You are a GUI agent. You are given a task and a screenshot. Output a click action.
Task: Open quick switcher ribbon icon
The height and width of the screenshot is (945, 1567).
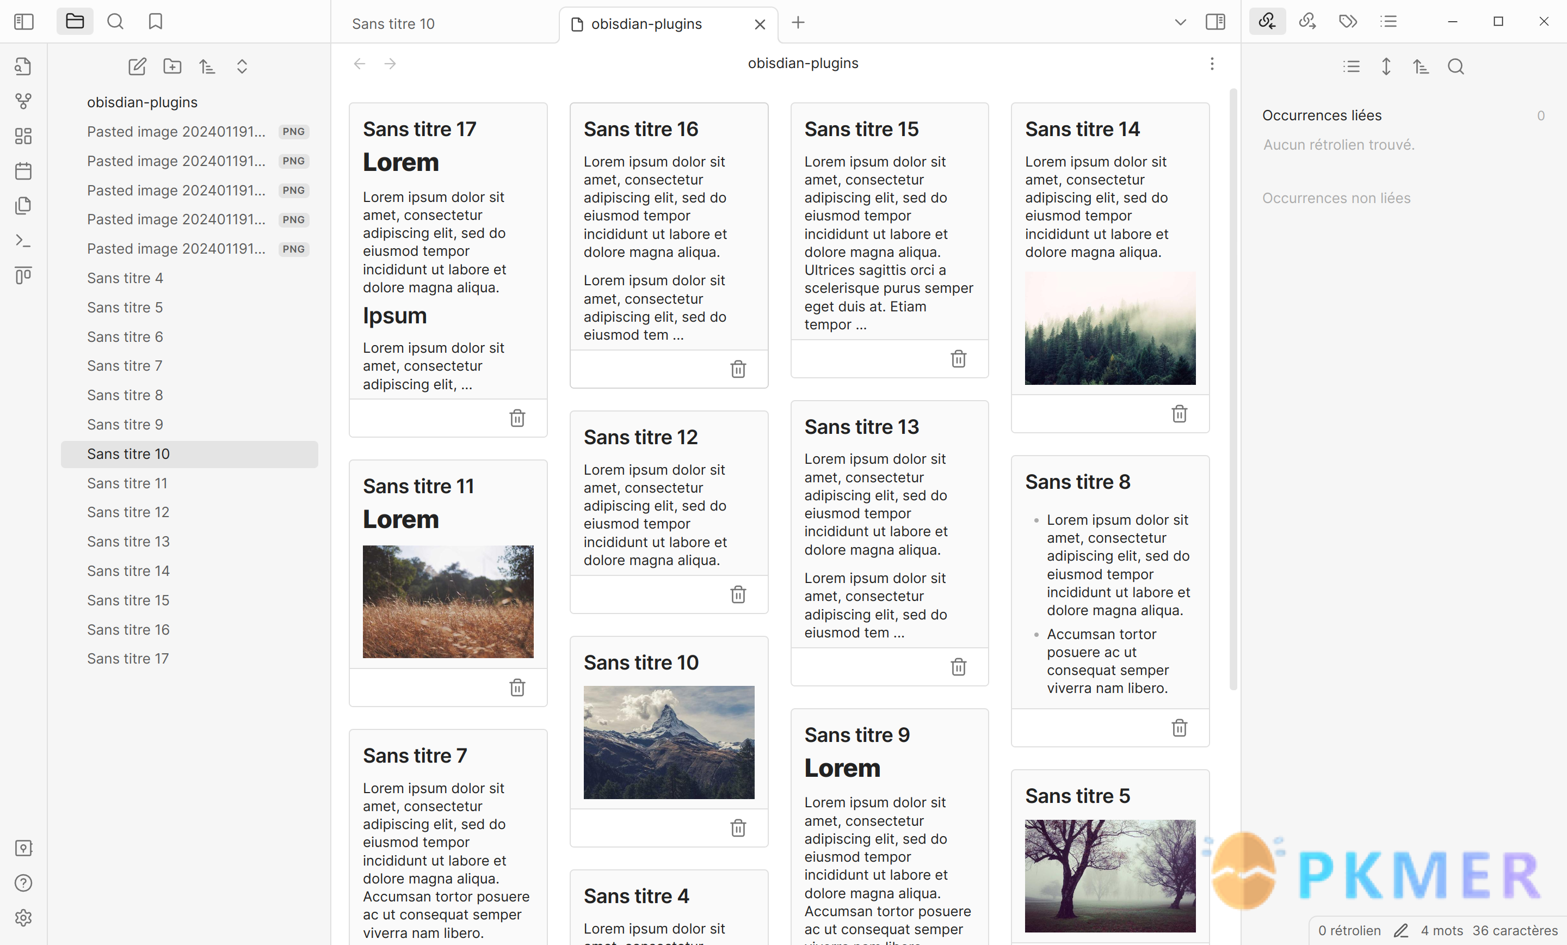23,66
